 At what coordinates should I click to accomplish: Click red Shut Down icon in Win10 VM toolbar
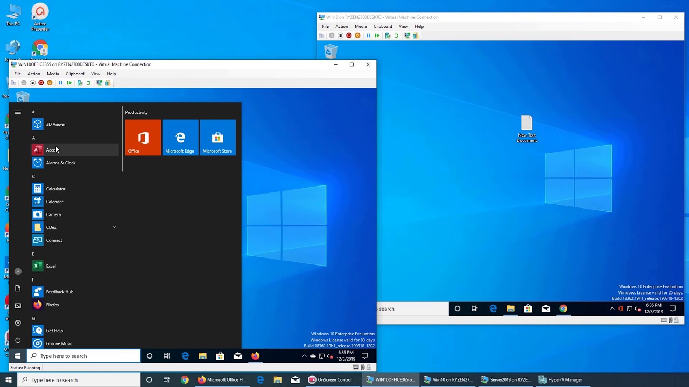click(349, 35)
